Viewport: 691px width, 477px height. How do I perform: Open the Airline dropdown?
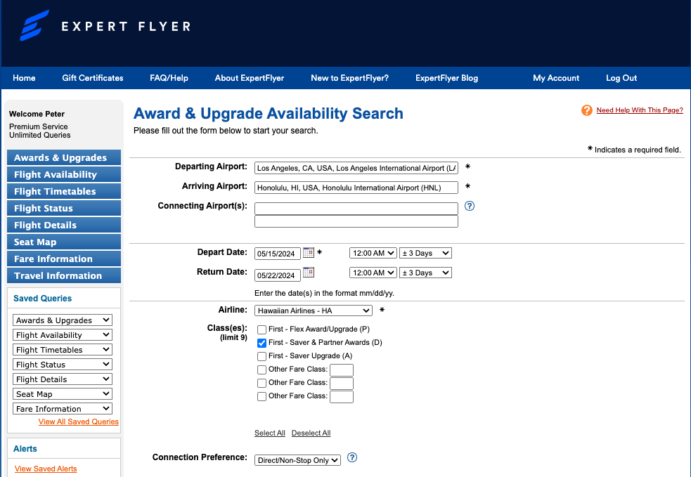[312, 311]
